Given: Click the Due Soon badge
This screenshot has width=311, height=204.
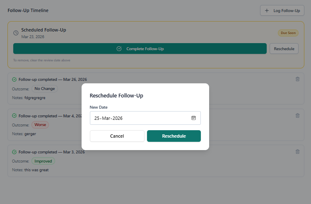Looking at the screenshot, I should (288, 33).
